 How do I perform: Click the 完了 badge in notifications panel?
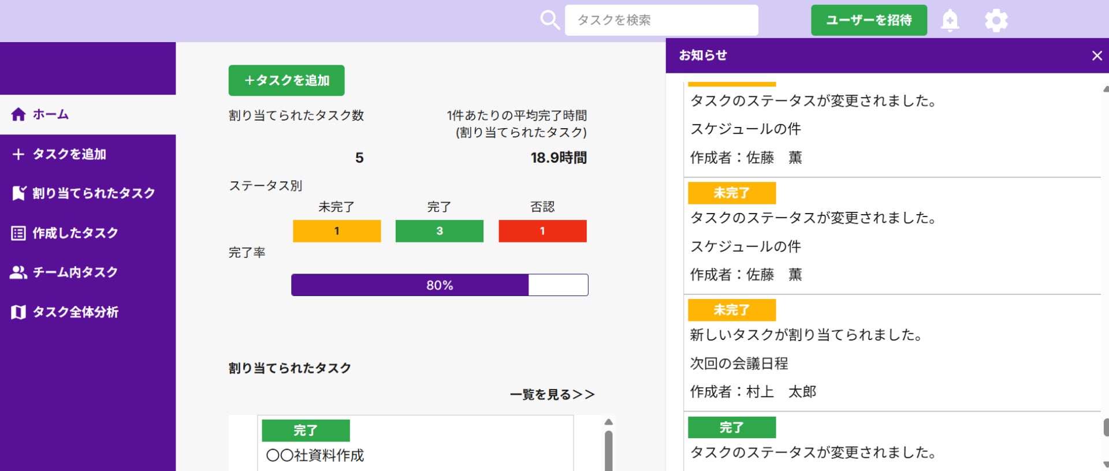click(732, 428)
